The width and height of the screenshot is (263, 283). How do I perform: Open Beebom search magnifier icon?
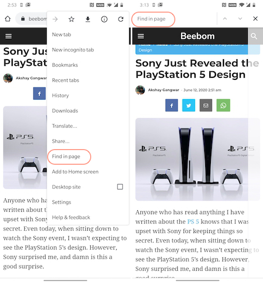254,36
